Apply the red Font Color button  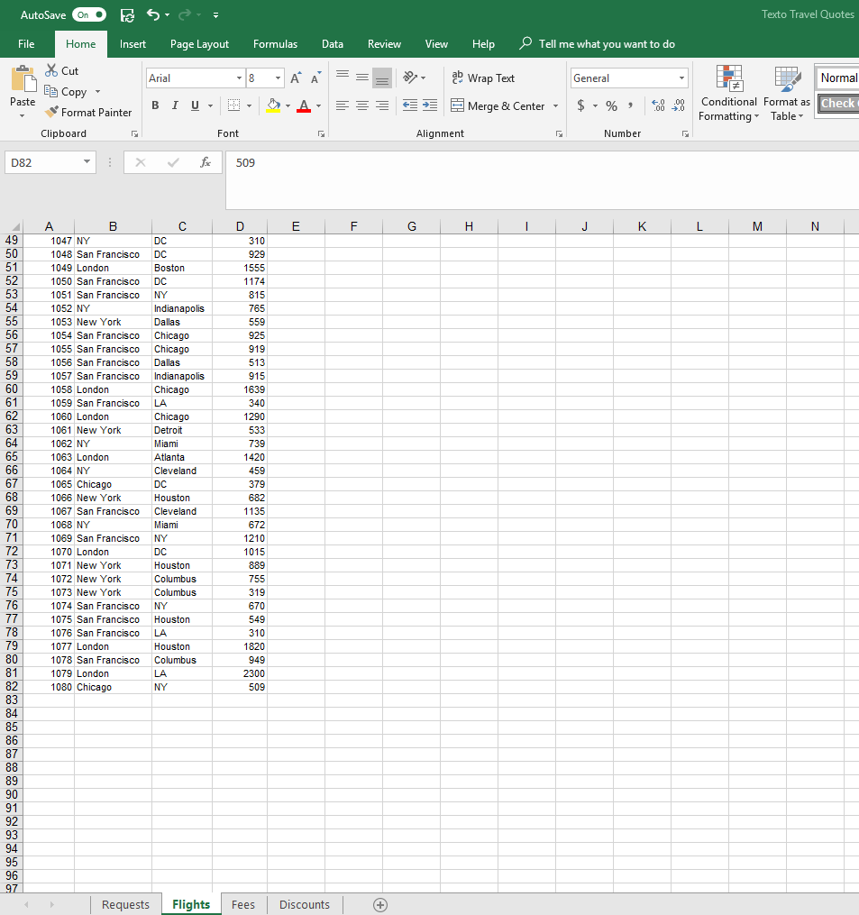pos(304,105)
